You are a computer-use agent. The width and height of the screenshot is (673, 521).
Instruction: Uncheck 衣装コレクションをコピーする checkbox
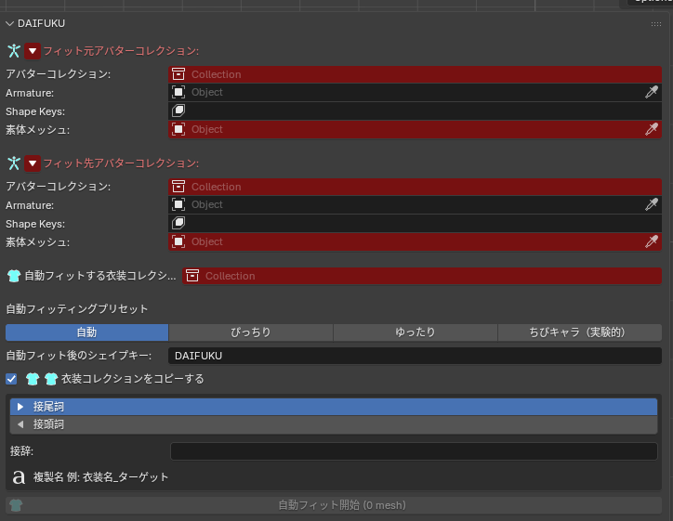pyautogui.click(x=11, y=379)
